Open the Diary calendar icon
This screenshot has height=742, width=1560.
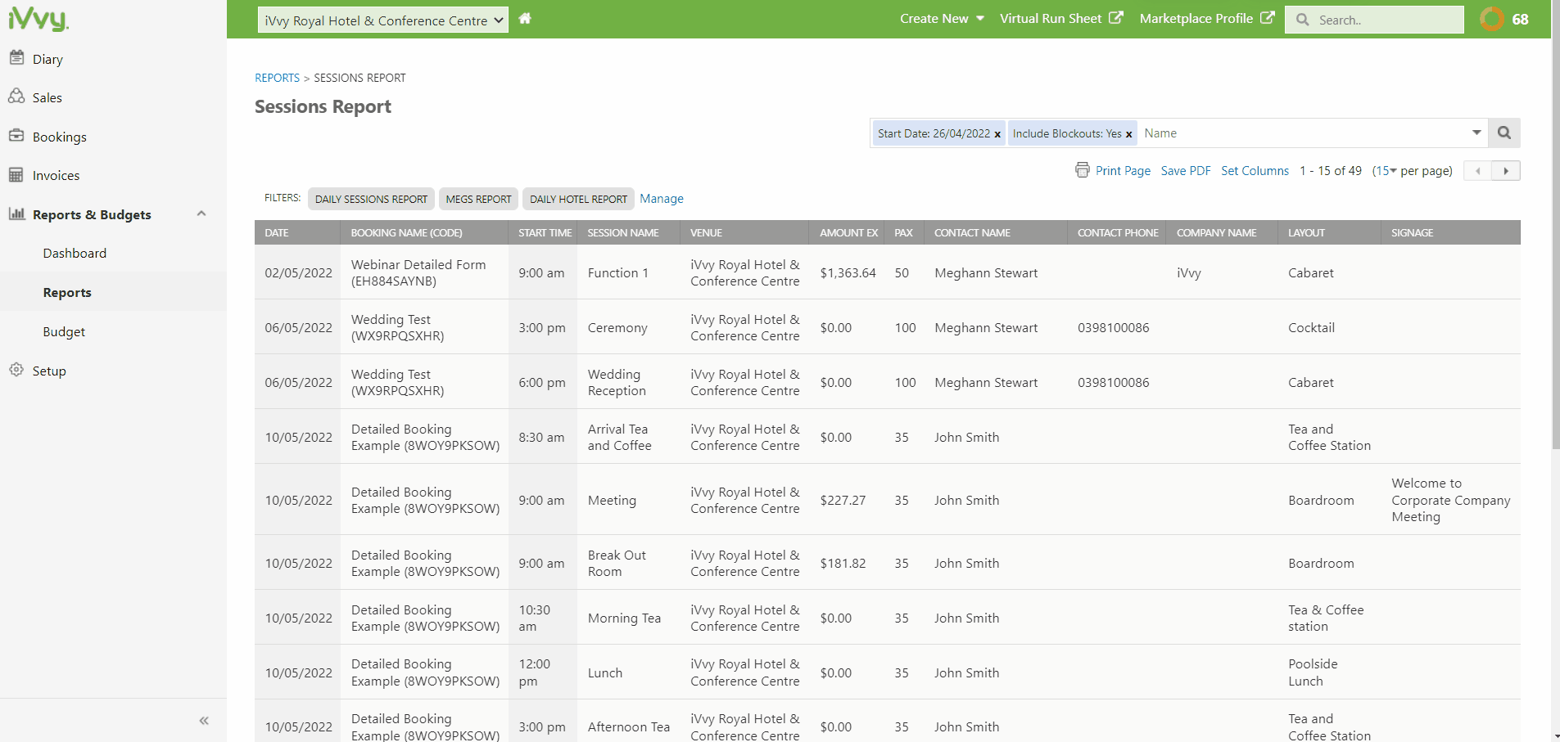16,57
